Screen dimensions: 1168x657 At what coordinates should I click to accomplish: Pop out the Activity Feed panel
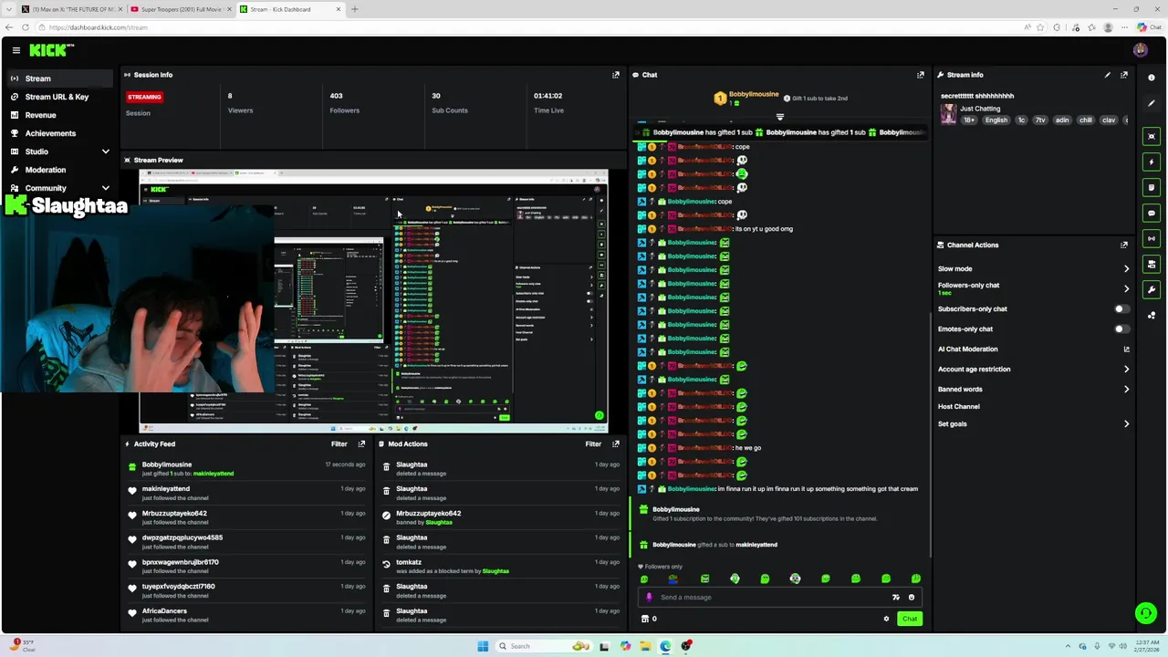pos(361,443)
